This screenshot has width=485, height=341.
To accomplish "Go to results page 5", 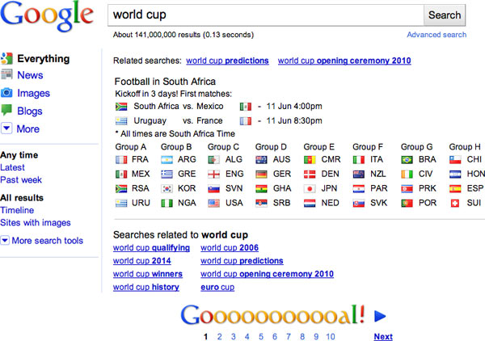I will (261, 337).
